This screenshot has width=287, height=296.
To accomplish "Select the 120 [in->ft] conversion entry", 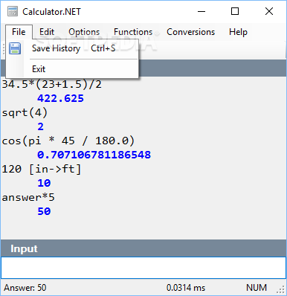I will [42, 169].
